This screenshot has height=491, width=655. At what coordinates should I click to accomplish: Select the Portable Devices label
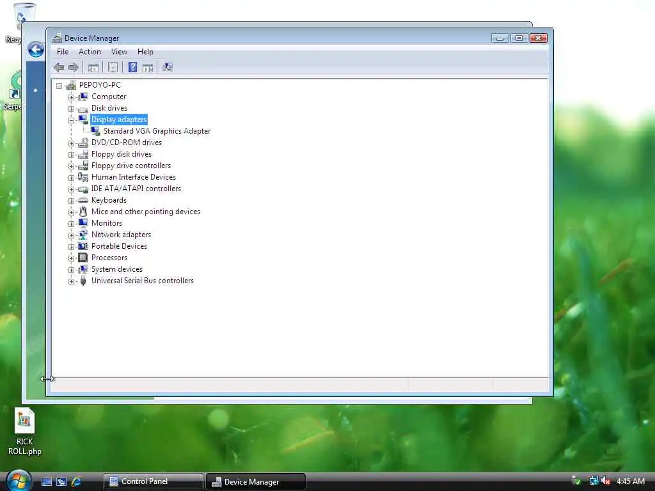tap(119, 246)
